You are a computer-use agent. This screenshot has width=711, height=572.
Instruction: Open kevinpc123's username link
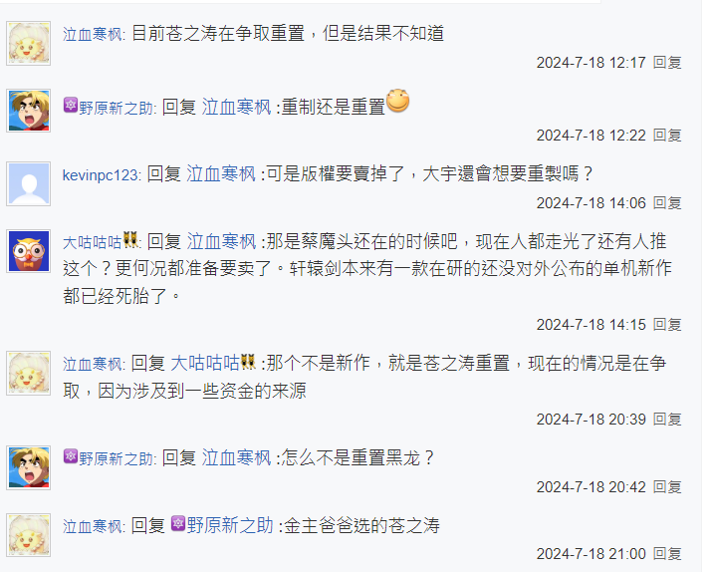click(x=101, y=174)
